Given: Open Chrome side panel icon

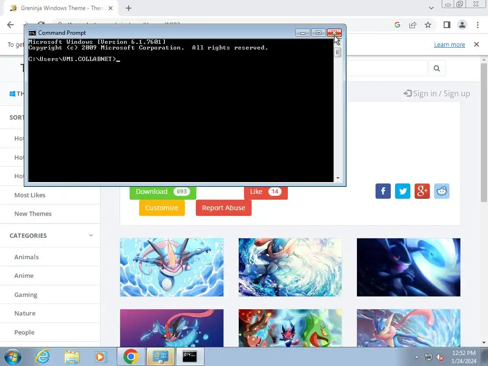Looking at the screenshot, I should pyautogui.click(x=447, y=25).
